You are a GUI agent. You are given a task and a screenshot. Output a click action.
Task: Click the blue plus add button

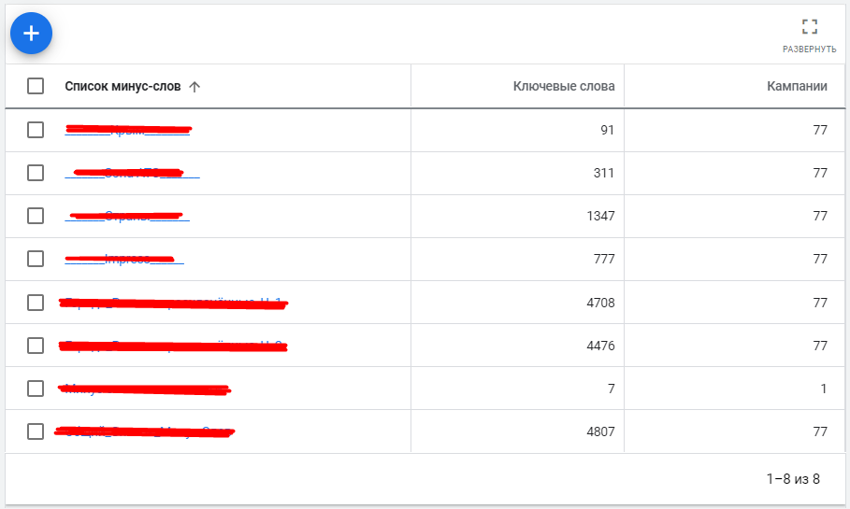(x=31, y=34)
